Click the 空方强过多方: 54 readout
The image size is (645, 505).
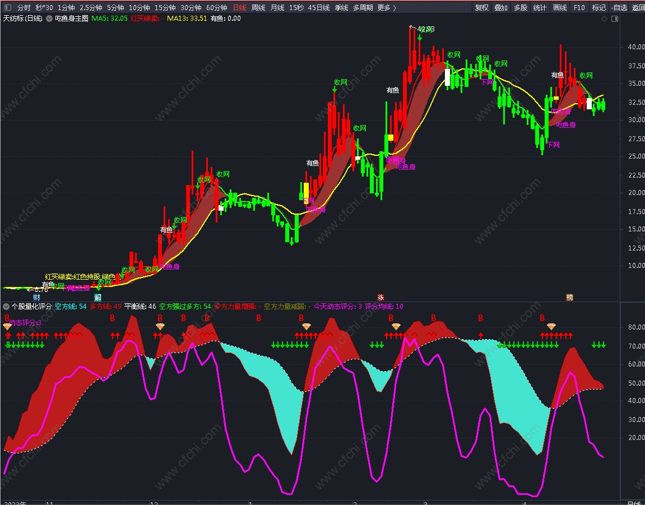tap(185, 307)
